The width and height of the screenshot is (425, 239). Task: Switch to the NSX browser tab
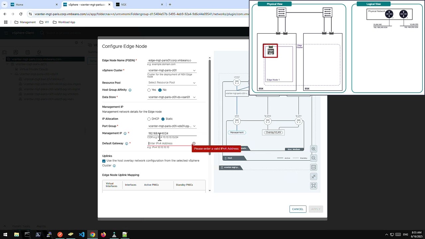coord(139,5)
